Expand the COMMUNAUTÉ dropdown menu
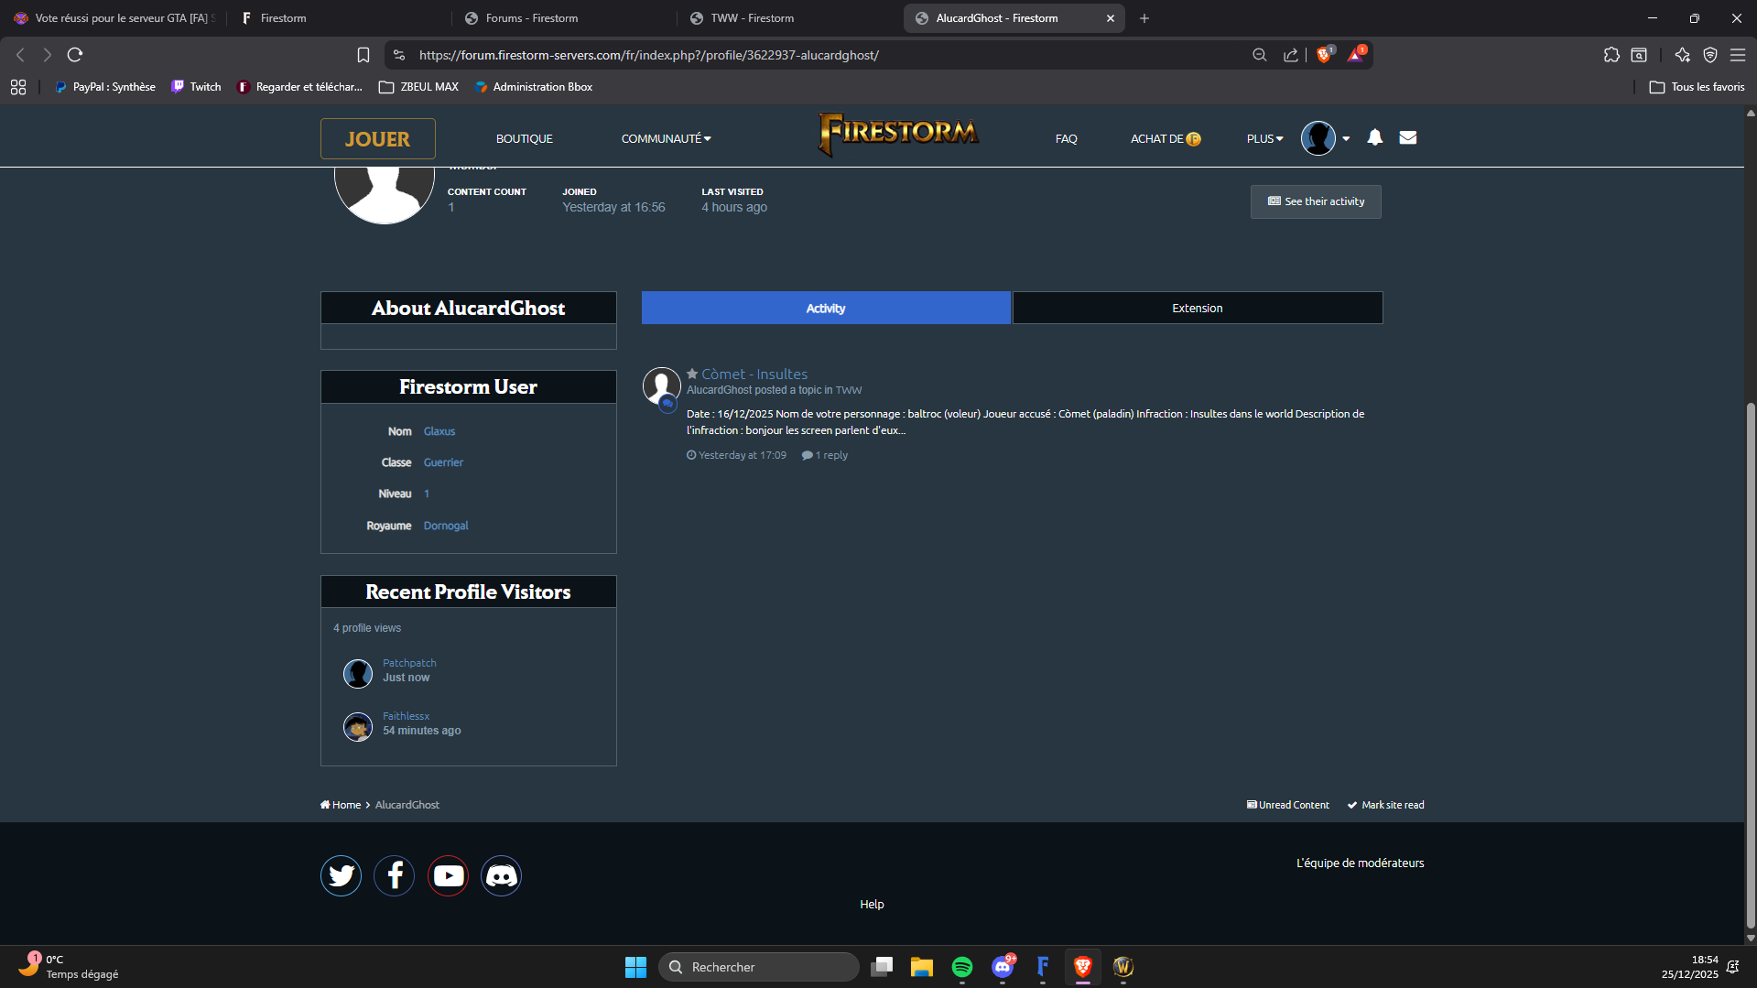1757x988 pixels. (666, 139)
